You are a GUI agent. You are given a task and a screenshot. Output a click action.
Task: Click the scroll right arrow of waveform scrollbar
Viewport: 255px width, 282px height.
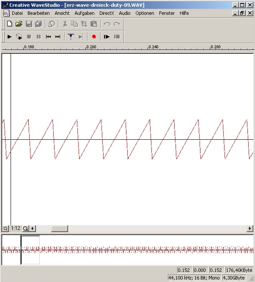(x=250, y=229)
